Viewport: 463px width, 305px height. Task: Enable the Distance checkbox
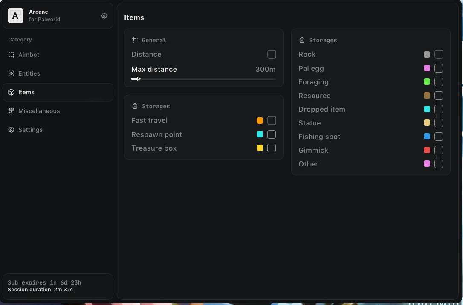(x=272, y=54)
